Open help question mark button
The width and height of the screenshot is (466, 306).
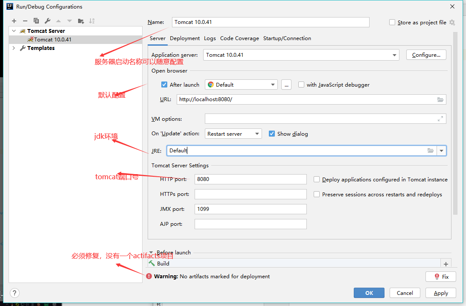15,293
